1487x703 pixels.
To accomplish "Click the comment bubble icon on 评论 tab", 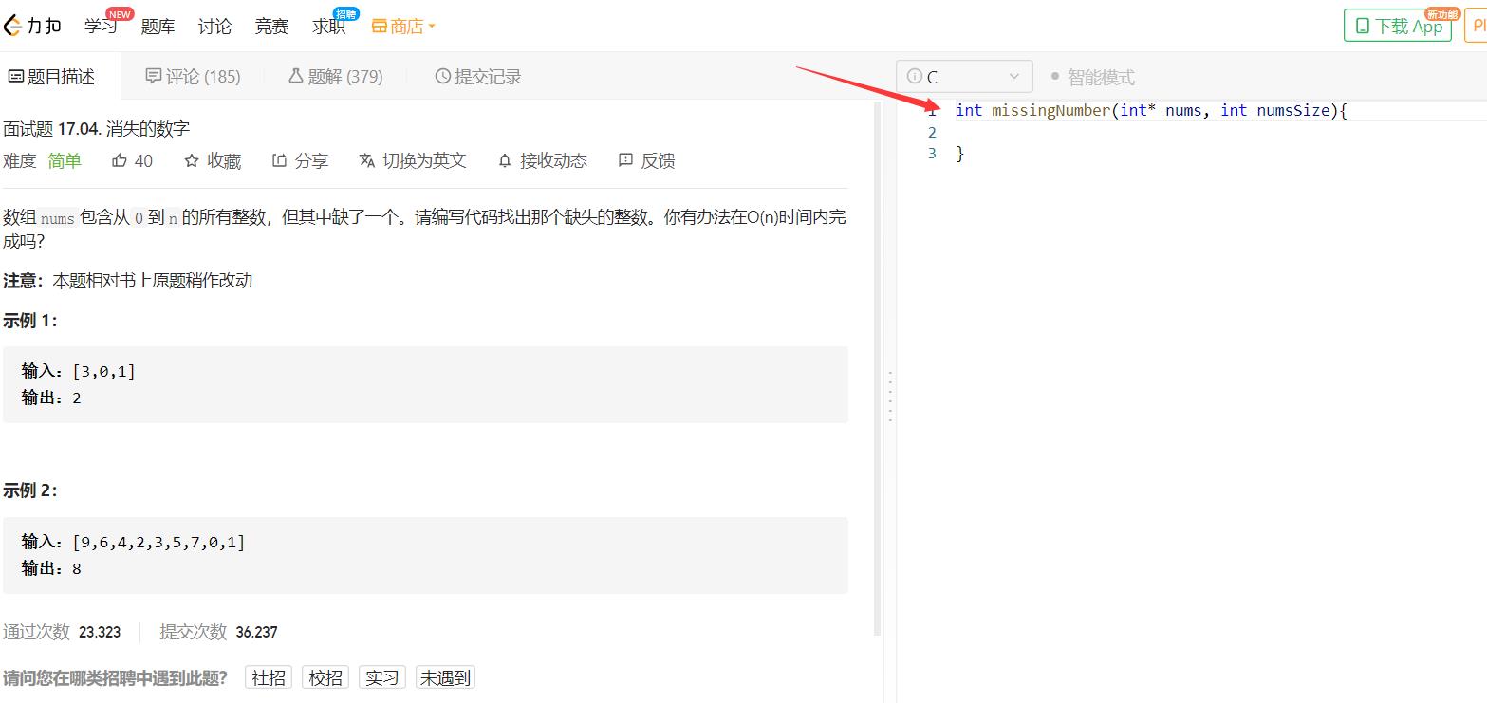I will point(153,76).
